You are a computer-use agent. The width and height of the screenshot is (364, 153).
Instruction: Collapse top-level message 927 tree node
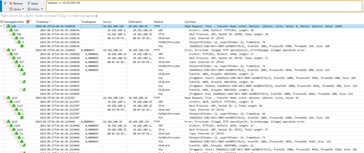point(5,50)
